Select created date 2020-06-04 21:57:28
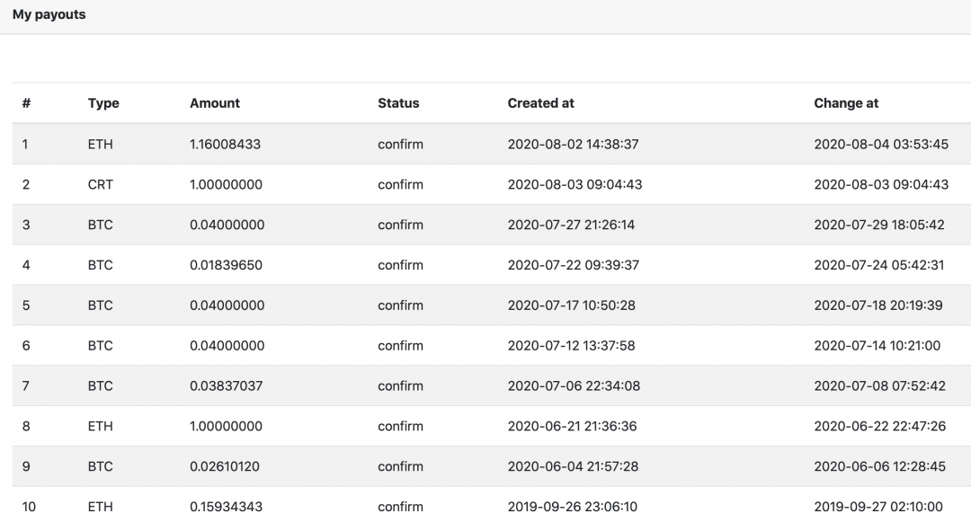This screenshot has height=531, width=971. pyautogui.click(x=572, y=466)
